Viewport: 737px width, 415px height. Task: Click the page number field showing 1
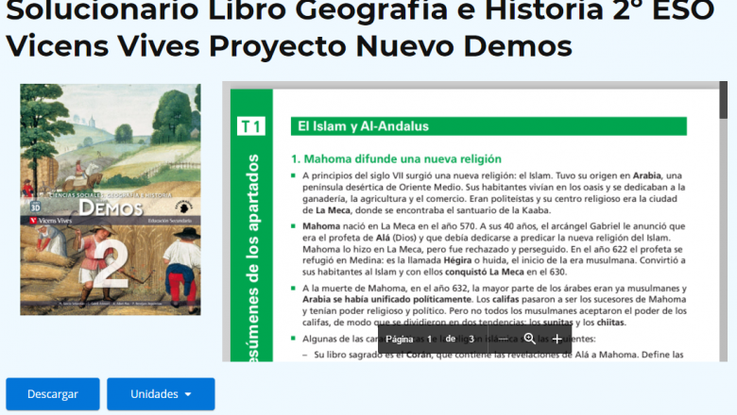click(x=429, y=339)
